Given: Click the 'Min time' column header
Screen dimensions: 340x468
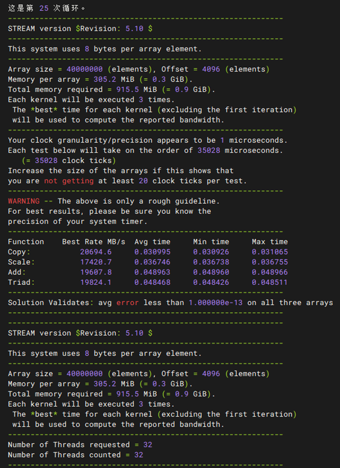Looking at the screenshot, I should (x=211, y=242).
